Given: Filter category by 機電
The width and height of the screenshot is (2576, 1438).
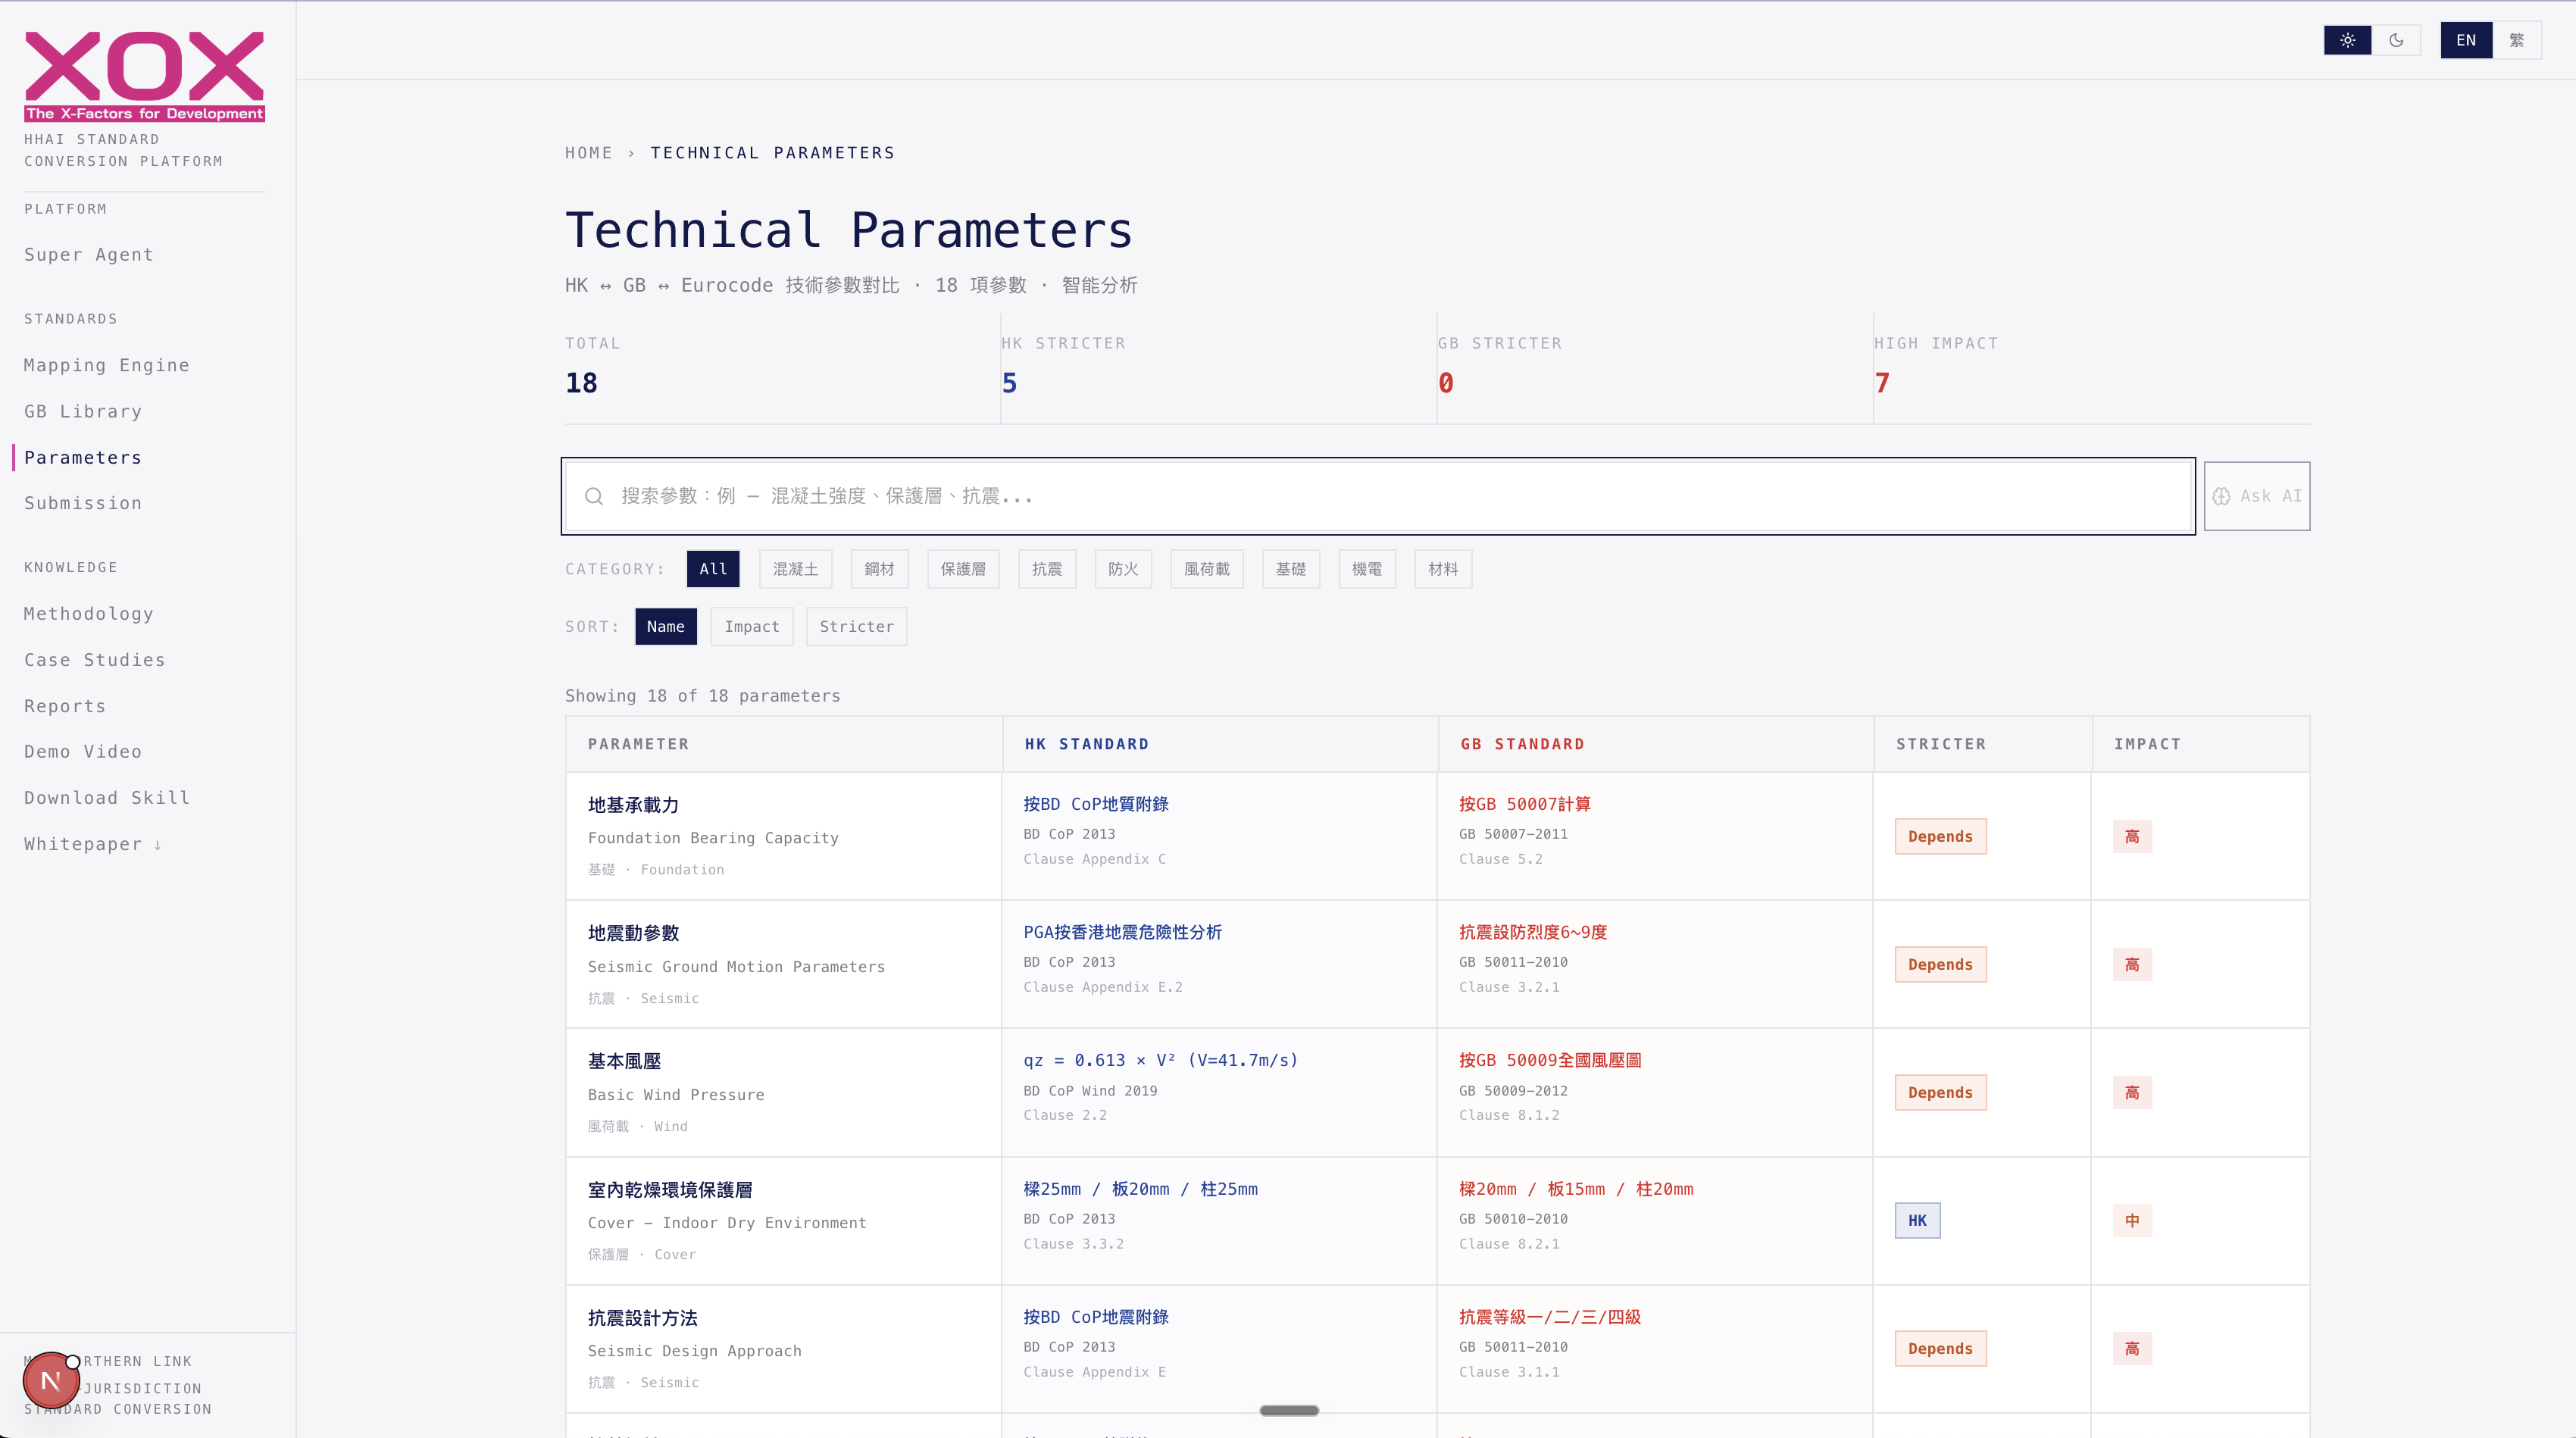Looking at the screenshot, I should [1367, 569].
